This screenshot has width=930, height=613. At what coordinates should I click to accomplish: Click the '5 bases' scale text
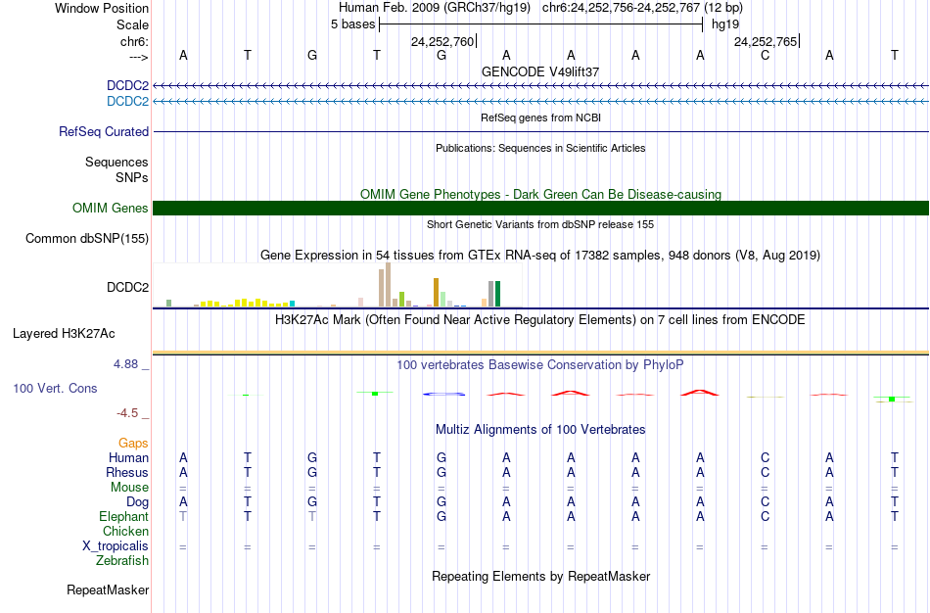352,24
